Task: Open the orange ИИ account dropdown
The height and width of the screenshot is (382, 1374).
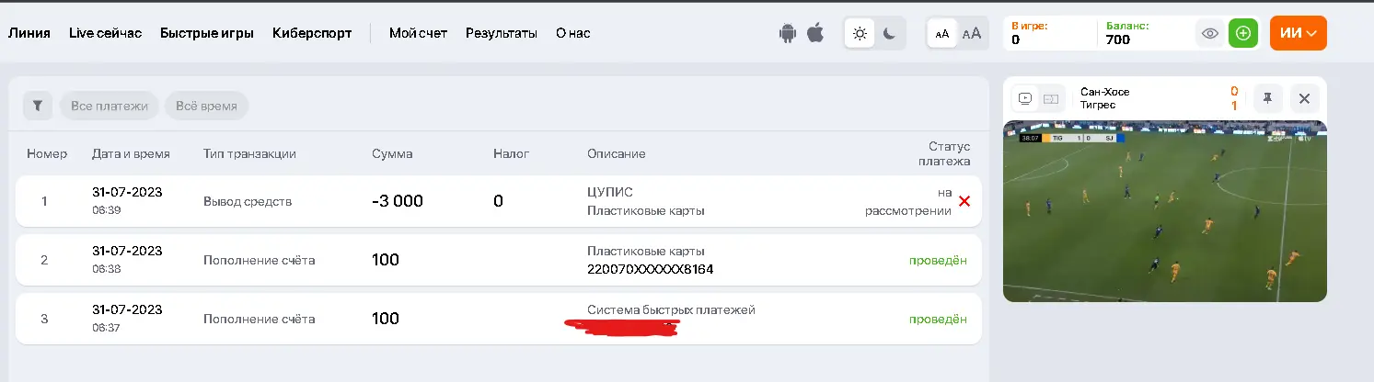Action: click(x=1299, y=33)
